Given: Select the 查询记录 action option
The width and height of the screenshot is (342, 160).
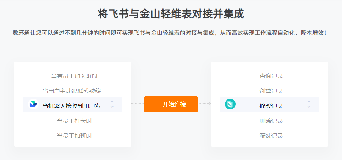Looking at the screenshot, I should [271, 76].
